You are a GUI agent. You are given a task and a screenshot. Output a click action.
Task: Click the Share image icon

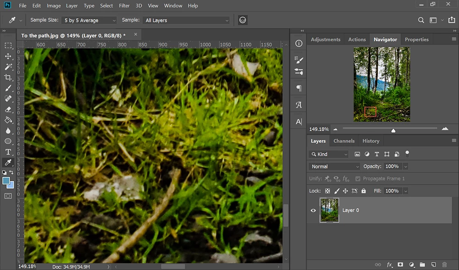tap(452, 20)
